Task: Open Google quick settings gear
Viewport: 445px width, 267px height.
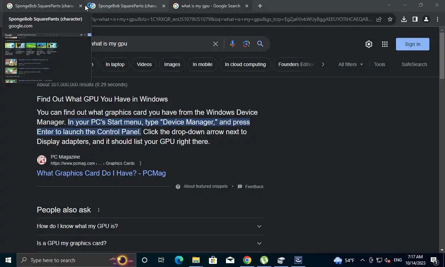Action: coord(369,44)
